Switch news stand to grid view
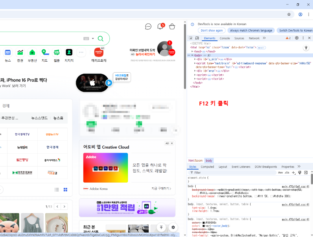Screen dimensions: 313x237 (x=65, y=190)
